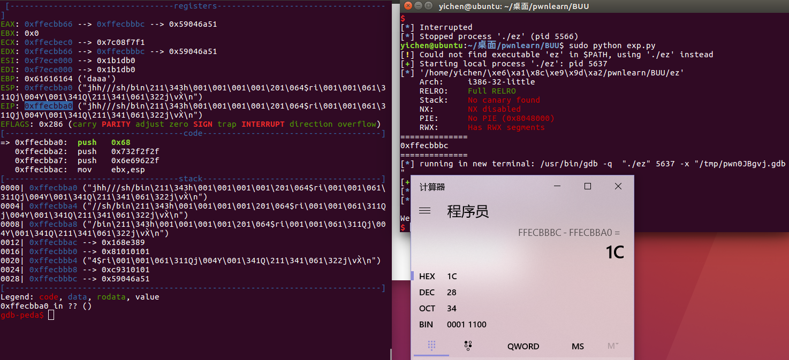Click the expression FFECBBBC - FFECBBA0 =
Screen dimensions: 789x360
(x=569, y=233)
